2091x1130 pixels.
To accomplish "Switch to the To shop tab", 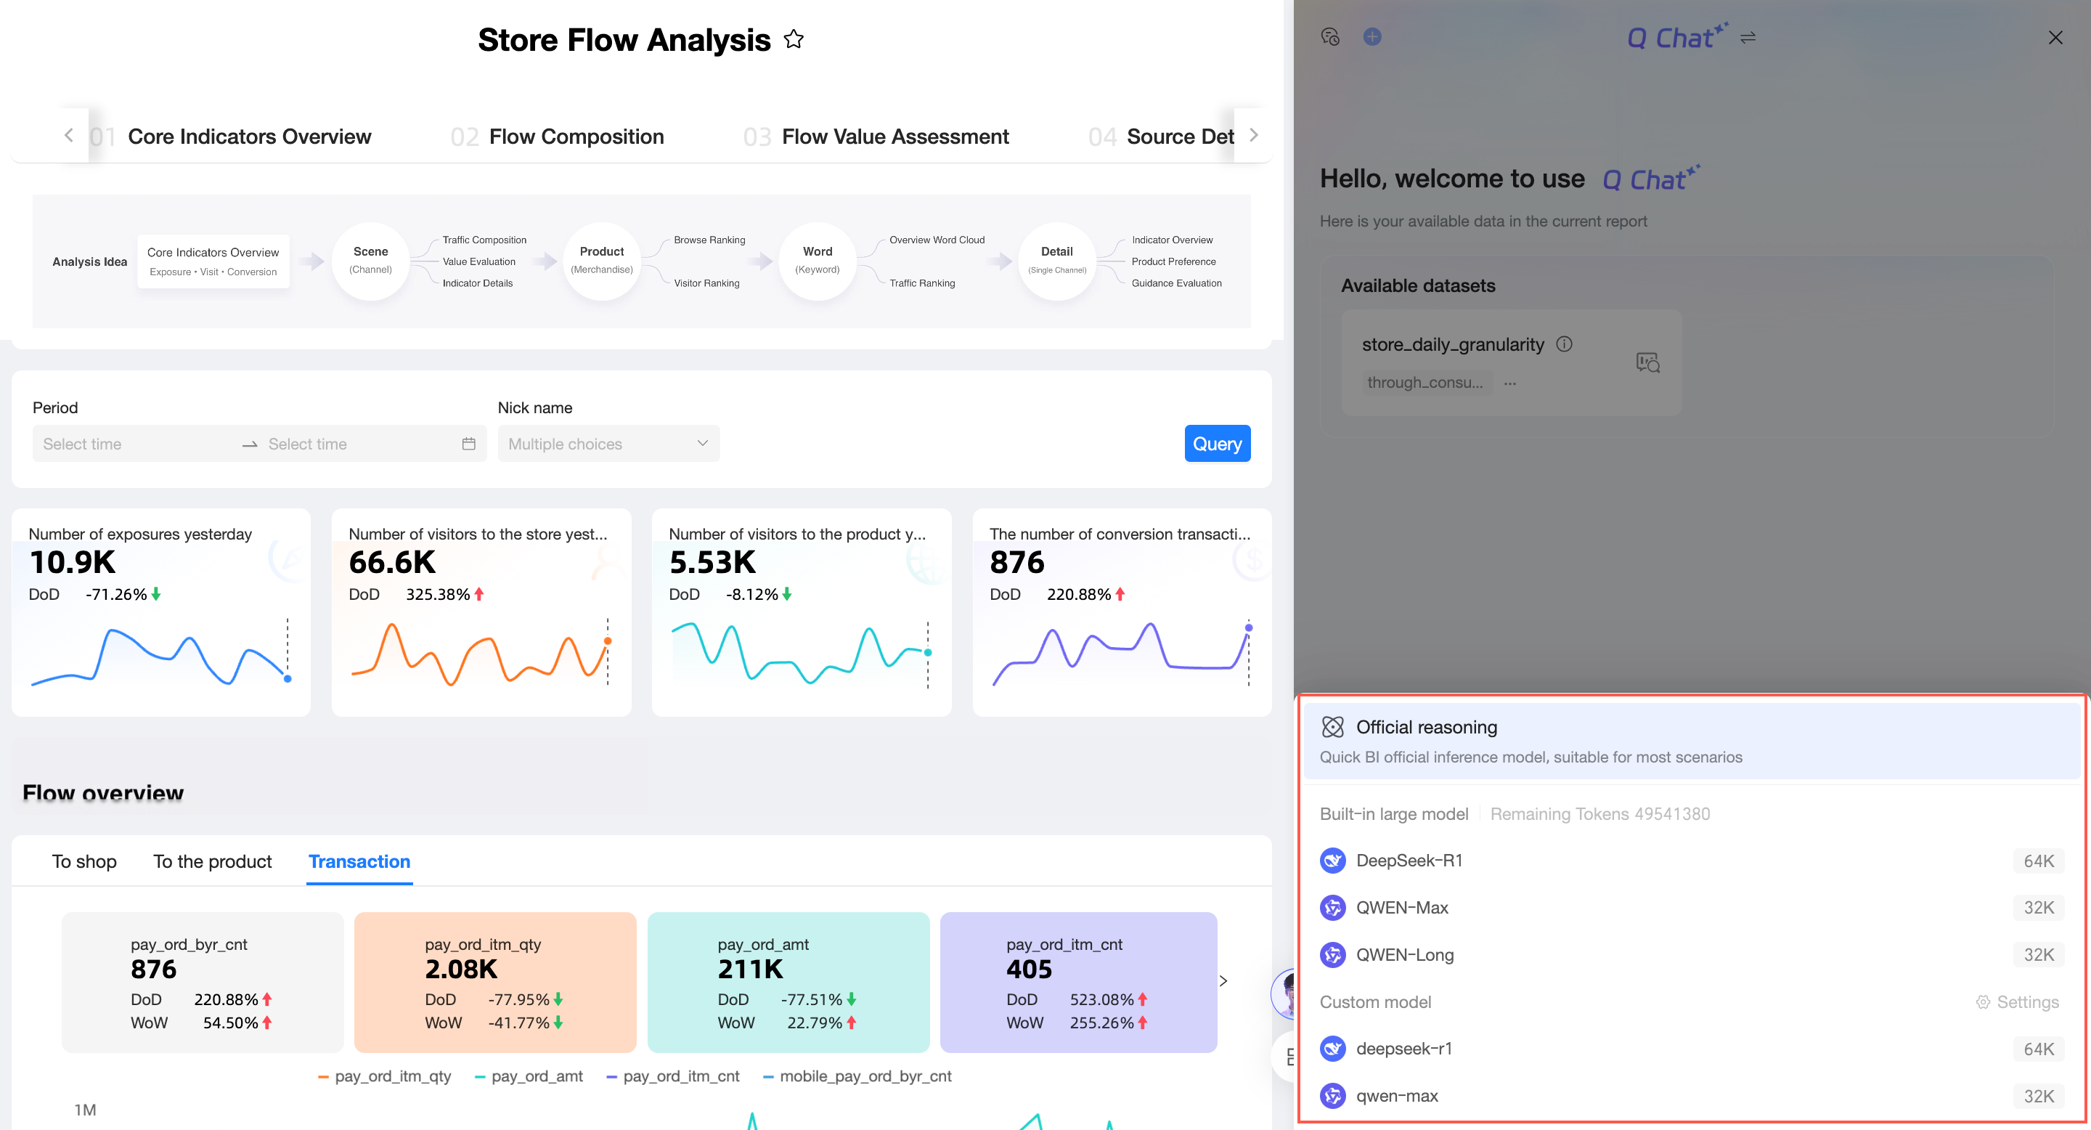I will coord(83,861).
